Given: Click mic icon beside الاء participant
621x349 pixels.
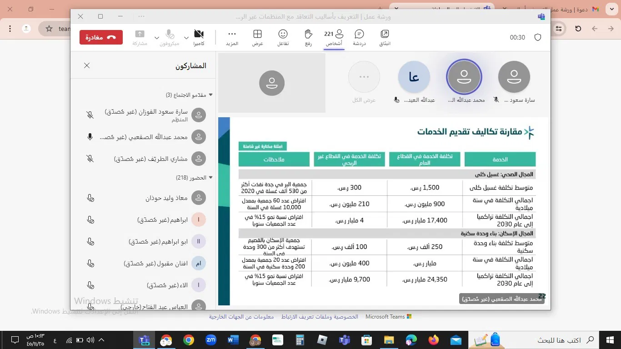Looking at the screenshot, I should (x=90, y=285).
